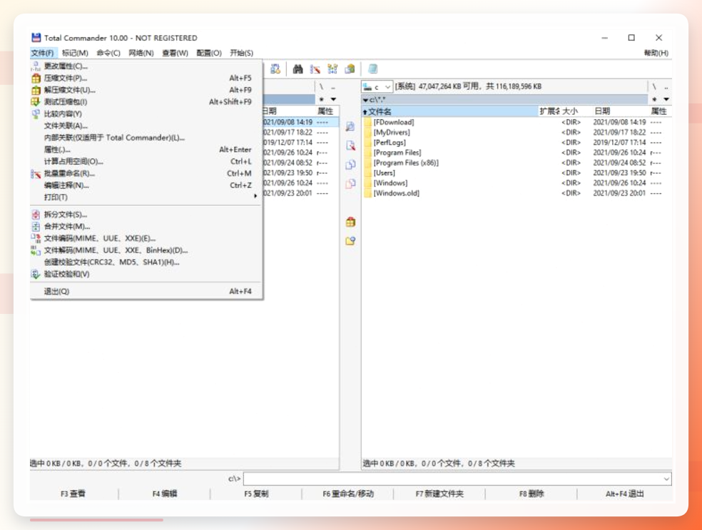Choose 比较内容(Y) from the File menu
The image size is (702, 530).
(x=146, y=113)
